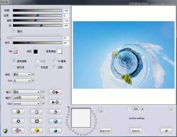177x137 pixels.
Task: Click the Cancel button
Action: 136,131
